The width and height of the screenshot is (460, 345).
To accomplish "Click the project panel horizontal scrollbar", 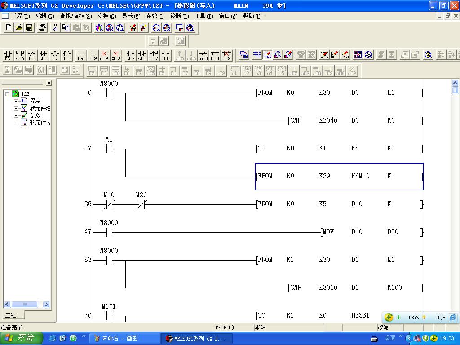I will (27, 305).
